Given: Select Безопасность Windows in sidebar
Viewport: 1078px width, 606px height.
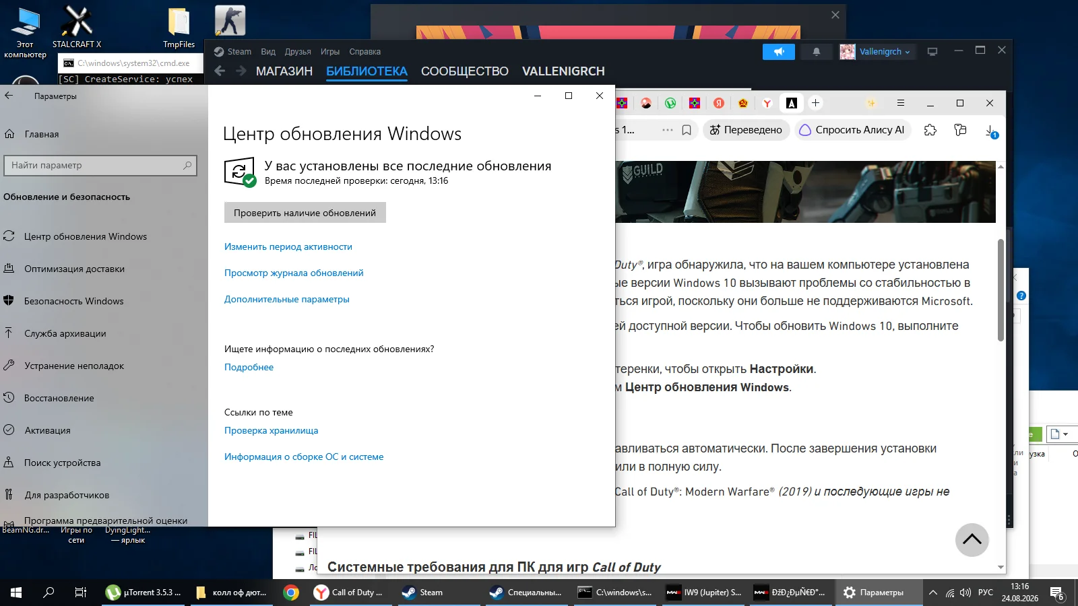Looking at the screenshot, I should click(x=104, y=301).
